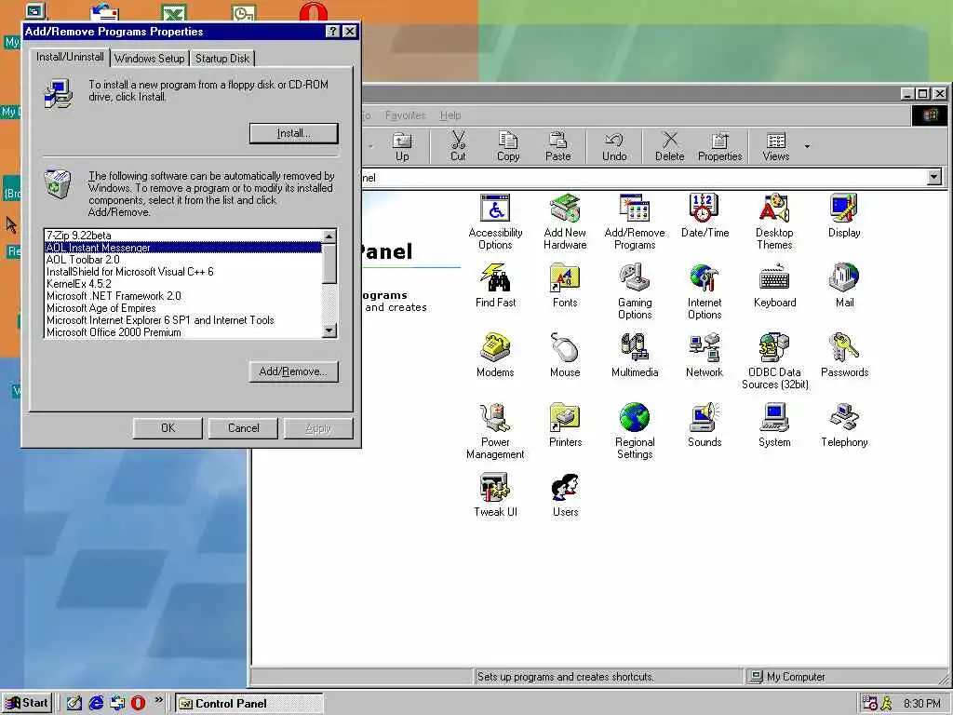The height and width of the screenshot is (715, 953).
Task: Select the Install/Uninstall tab
Action: (70, 57)
